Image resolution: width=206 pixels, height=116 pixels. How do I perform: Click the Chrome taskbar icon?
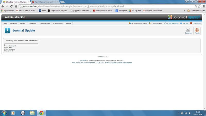point(41,113)
